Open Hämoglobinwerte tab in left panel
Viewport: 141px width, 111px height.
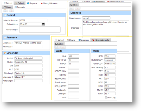[x=49, y=3]
